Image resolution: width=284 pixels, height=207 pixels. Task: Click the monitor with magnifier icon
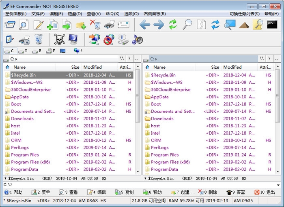click(230, 25)
